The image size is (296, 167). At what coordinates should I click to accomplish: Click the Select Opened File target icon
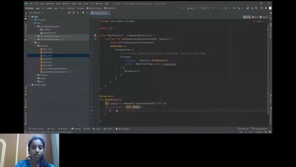69,13
